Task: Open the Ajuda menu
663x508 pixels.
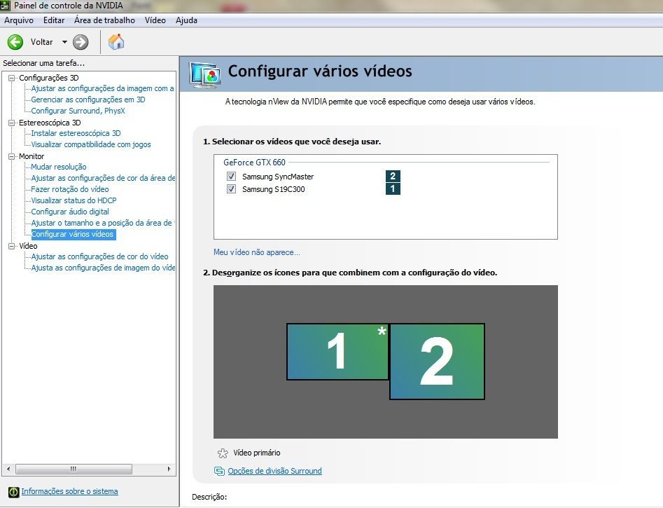Action: coord(186,20)
